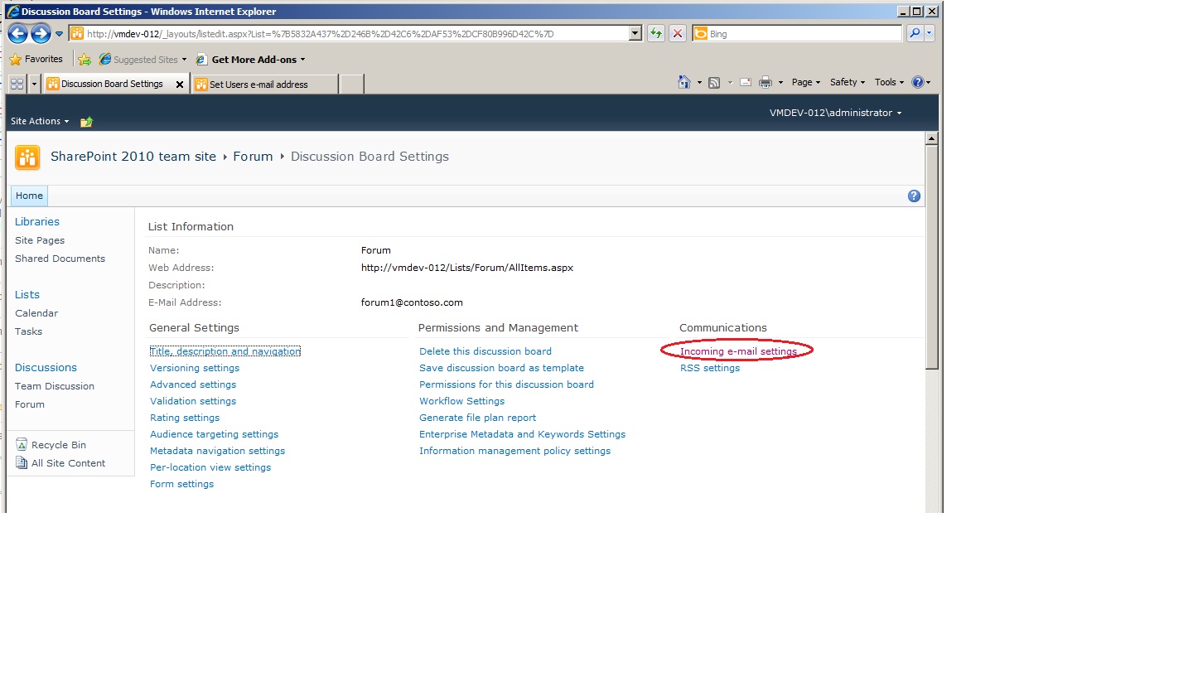Open Shared Documents in sidebar
This screenshot has width=1193, height=677.
(x=60, y=259)
